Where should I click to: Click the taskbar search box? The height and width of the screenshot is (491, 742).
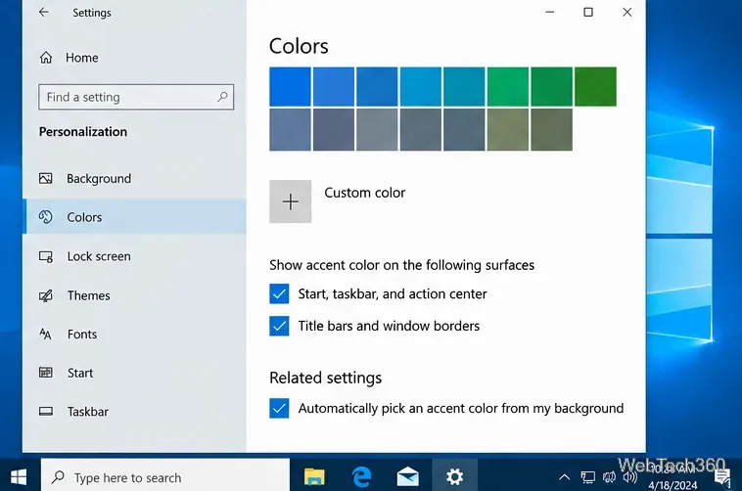tap(165, 477)
